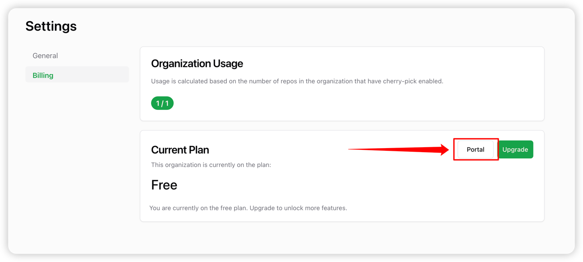Click the green Upgrade button
Viewport: 583px width, 262px height.
pos(515,149)
